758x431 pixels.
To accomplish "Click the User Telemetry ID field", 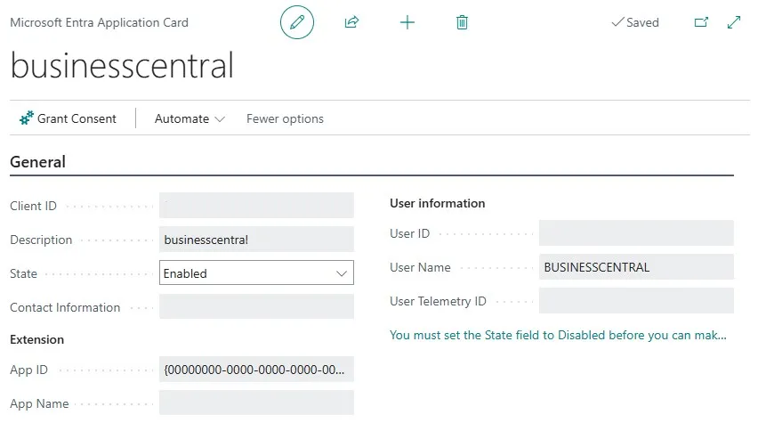I will tap(636, 301).
